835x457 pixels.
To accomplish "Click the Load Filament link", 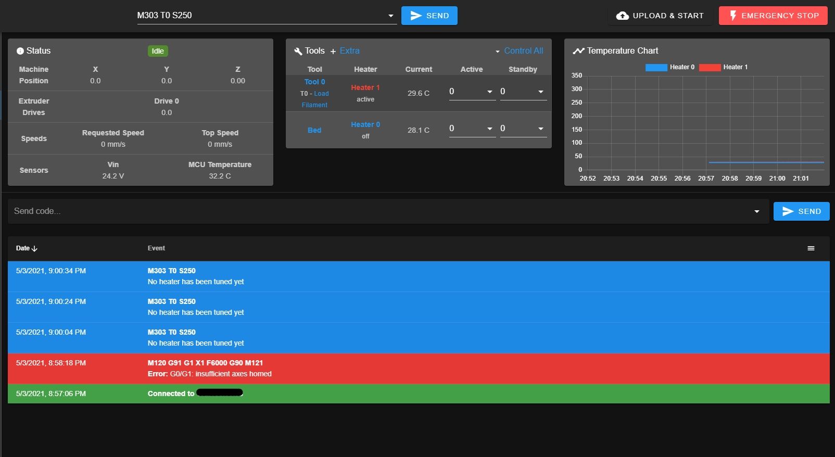I will click(x=315, y=99).
